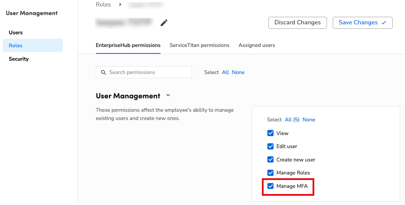Click the top Select All link
This screenshot has width=405, height=205.
[225, 72]
